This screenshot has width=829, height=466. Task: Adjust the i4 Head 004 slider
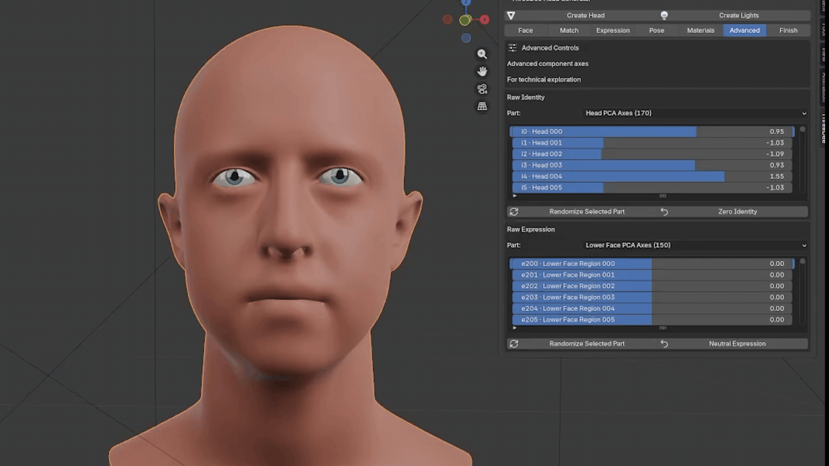pyautogui.click(x=652, y=176)
